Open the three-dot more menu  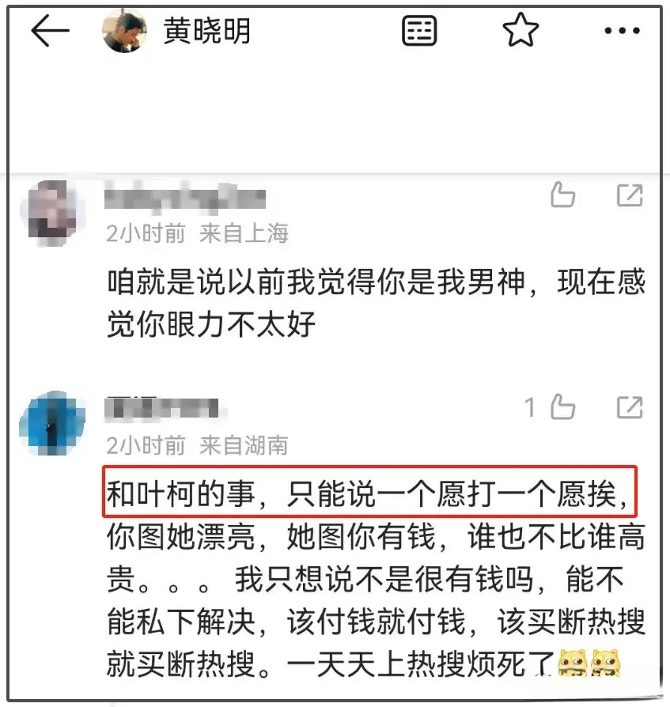623,31
